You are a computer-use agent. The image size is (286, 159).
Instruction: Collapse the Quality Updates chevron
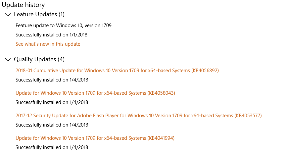click(8, 60)
